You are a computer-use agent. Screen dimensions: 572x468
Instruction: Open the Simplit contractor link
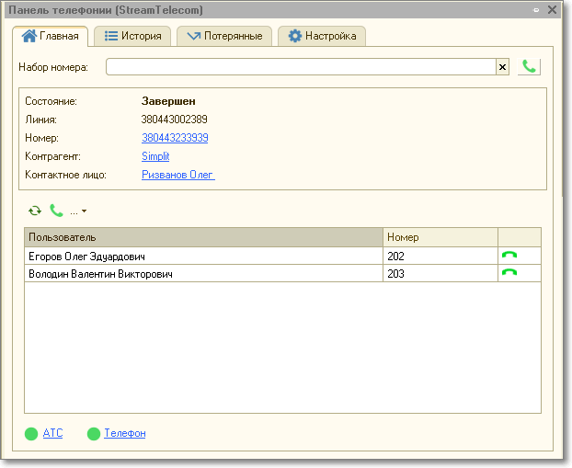tap(155, 156)
